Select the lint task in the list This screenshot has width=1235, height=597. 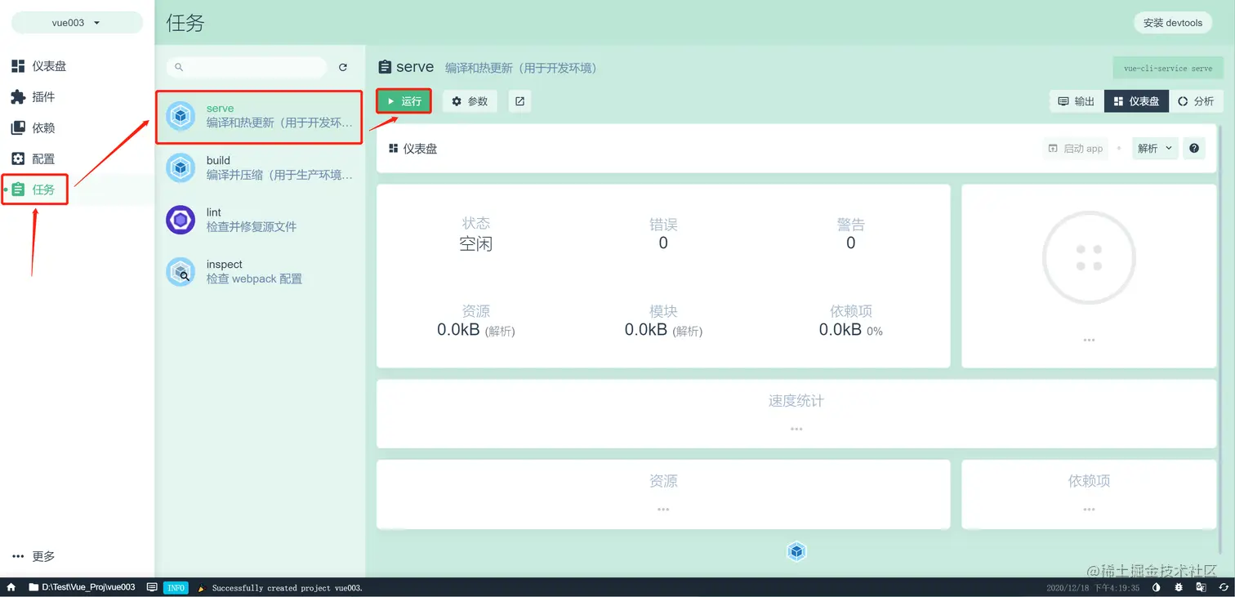(x=260, y=220)
